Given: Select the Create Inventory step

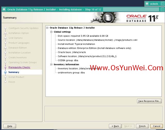Looking at the screenshot, I should coord(18,57).
